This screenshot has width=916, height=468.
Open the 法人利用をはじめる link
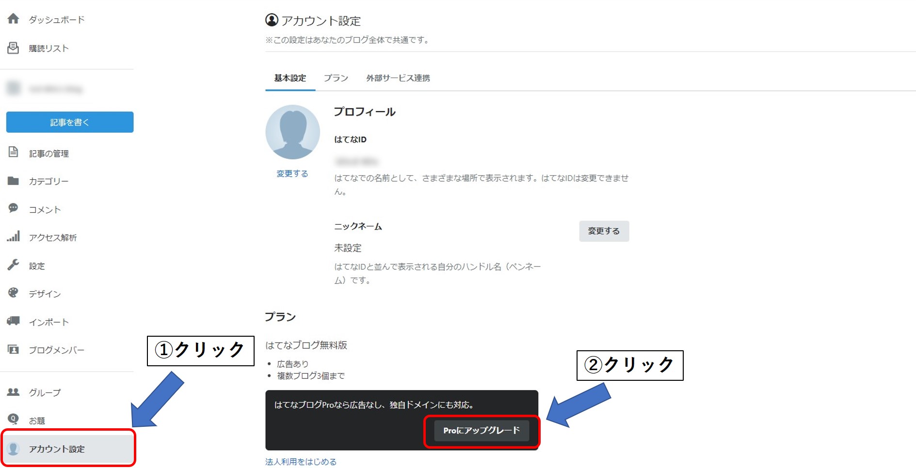point(301,462)
